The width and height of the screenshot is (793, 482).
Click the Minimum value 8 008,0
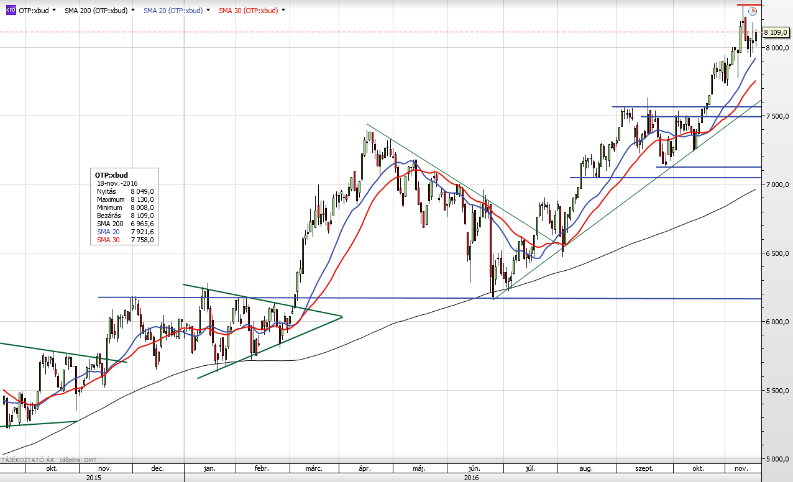(x=142, y=207)
